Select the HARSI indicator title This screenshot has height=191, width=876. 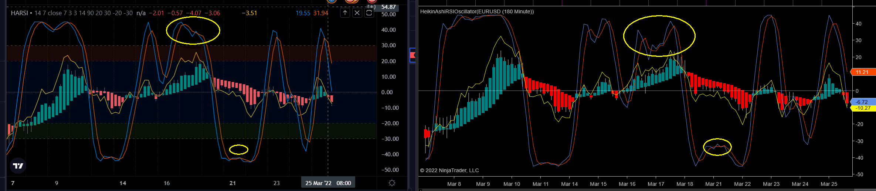pyautogui.click(x=20, y=13)
